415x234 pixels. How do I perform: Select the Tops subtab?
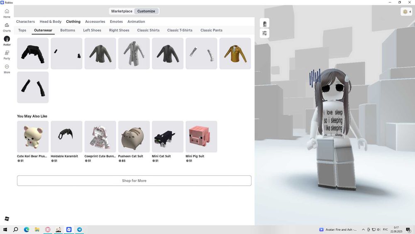[x=22, y=30]
